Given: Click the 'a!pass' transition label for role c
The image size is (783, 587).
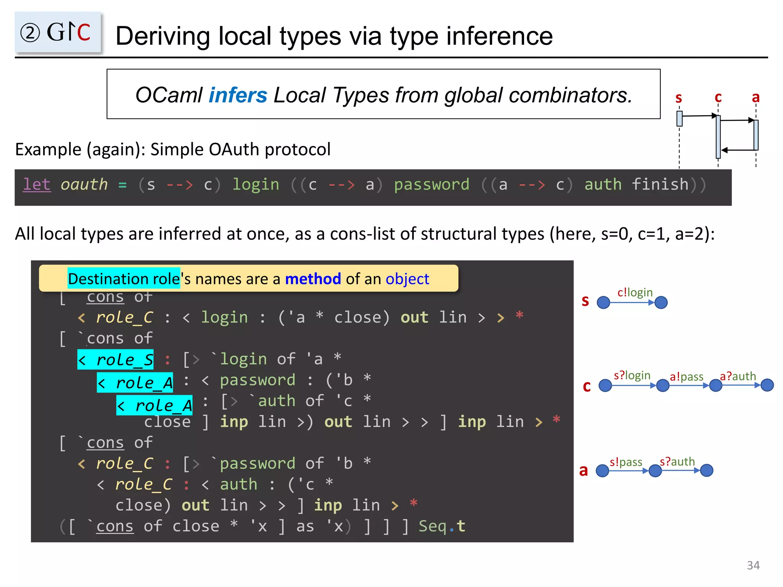Looking at the screenshot, I should pyautogui.click(x=687, y=377).
